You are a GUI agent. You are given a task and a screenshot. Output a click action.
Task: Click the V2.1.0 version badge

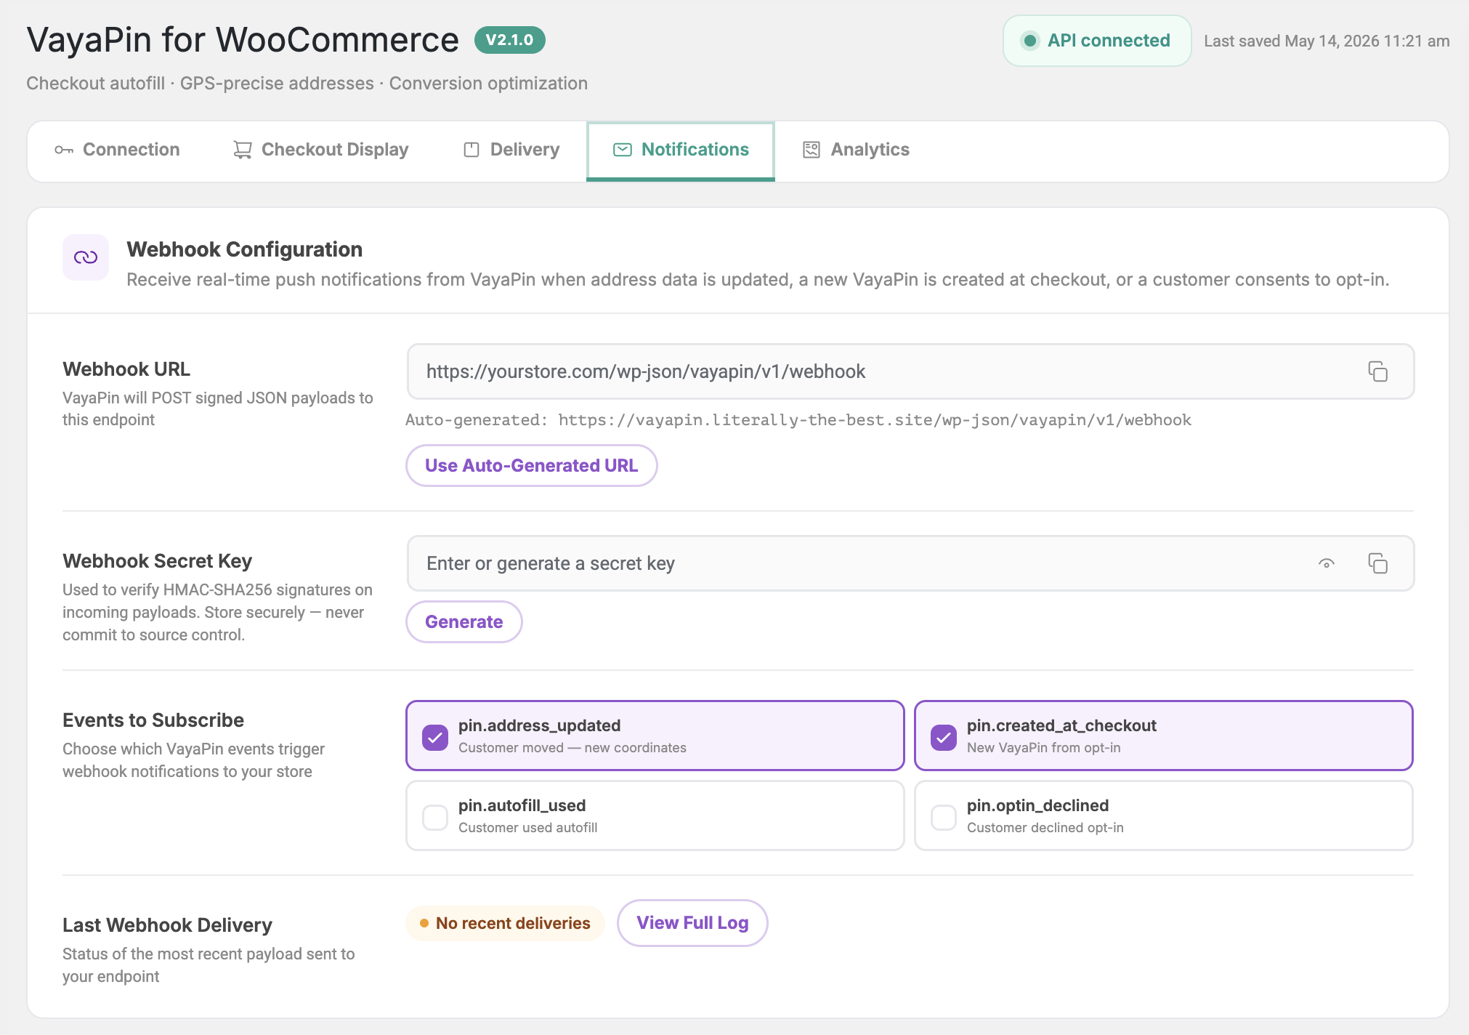510,40
